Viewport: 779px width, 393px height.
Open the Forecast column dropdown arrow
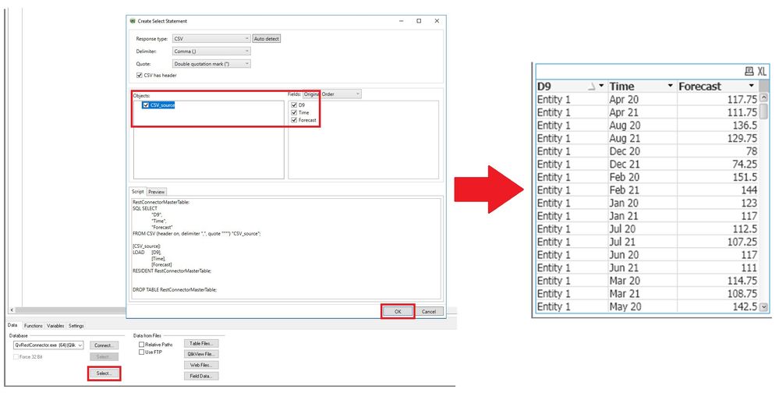pos(751,86)
